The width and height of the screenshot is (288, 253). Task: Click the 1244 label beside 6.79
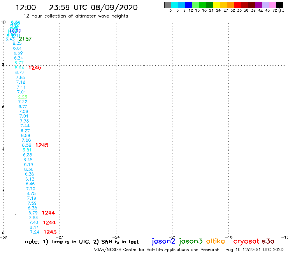point(48,213)
